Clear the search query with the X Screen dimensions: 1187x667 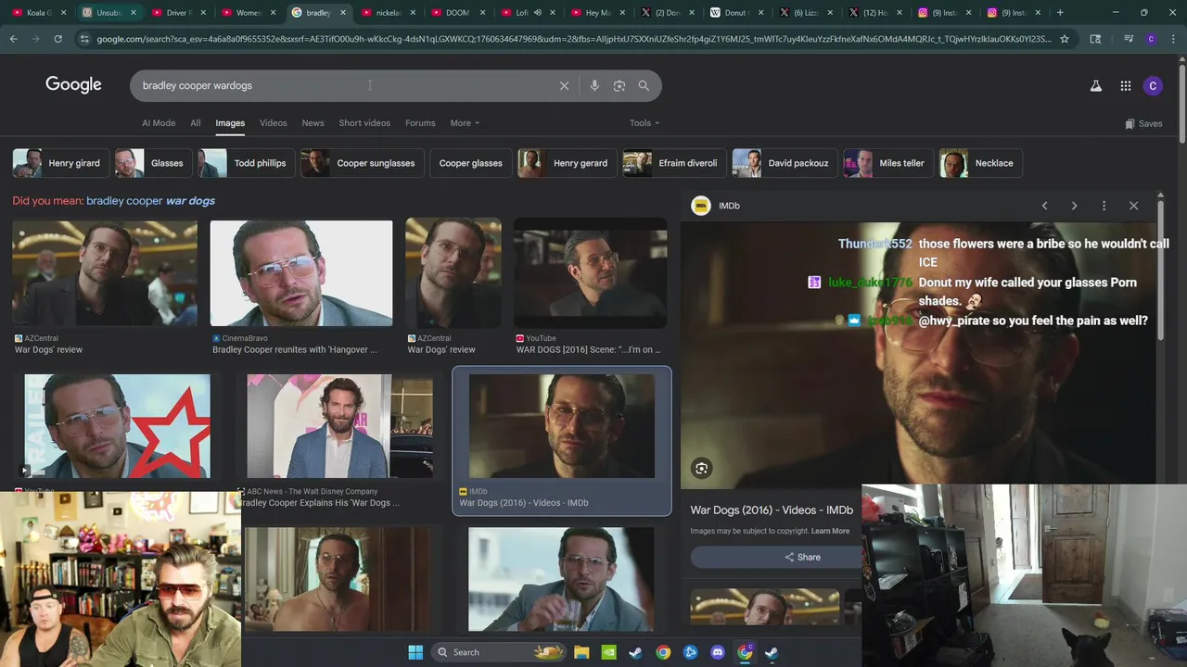click(564, 85)
